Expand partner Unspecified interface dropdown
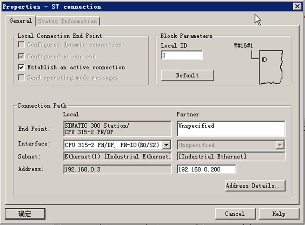Viewport: 305px width, 225px height. 280,145
